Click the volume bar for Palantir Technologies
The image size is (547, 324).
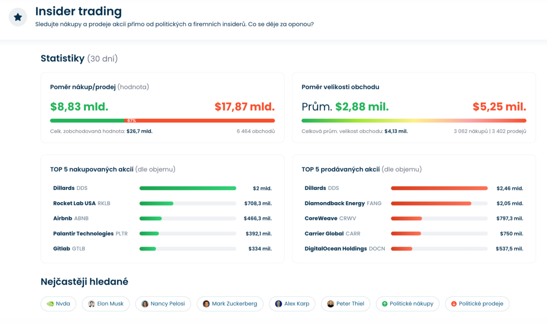tap(188, 234)
